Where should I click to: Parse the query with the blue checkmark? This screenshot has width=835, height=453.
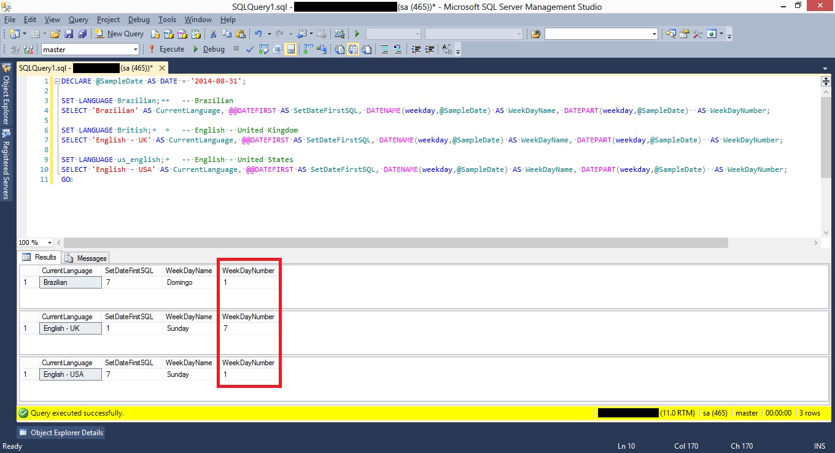tap(250, 49)
